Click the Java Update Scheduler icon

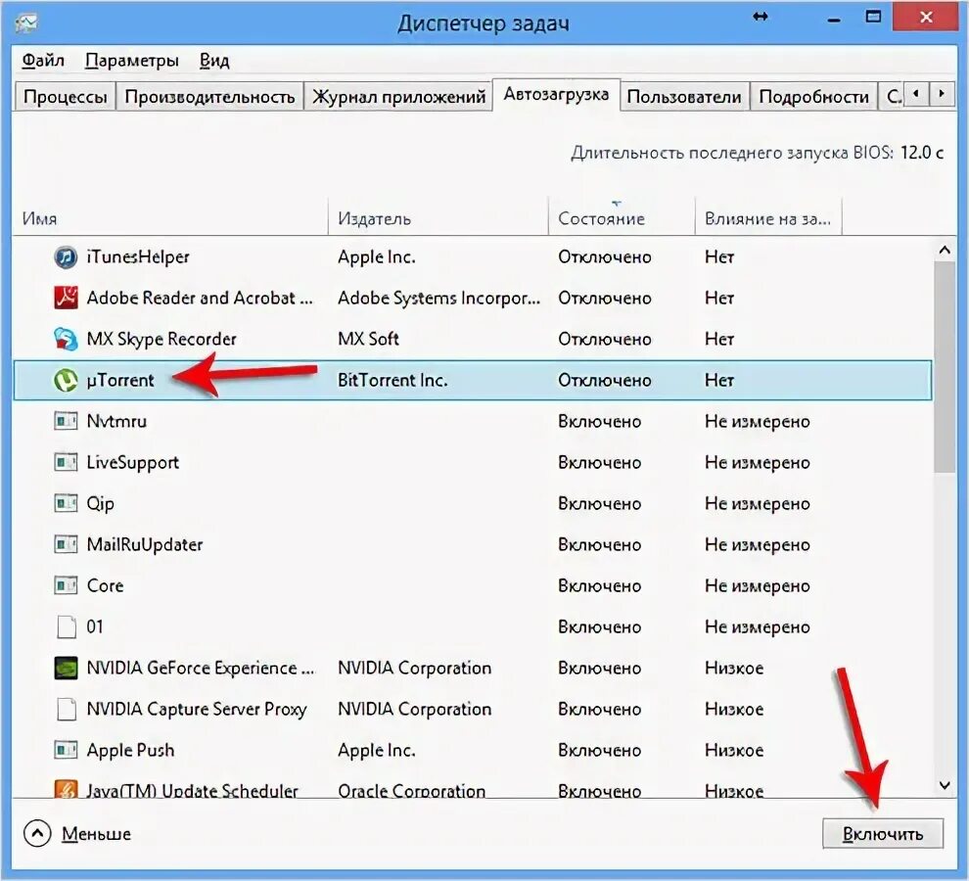tap(66, 789)
